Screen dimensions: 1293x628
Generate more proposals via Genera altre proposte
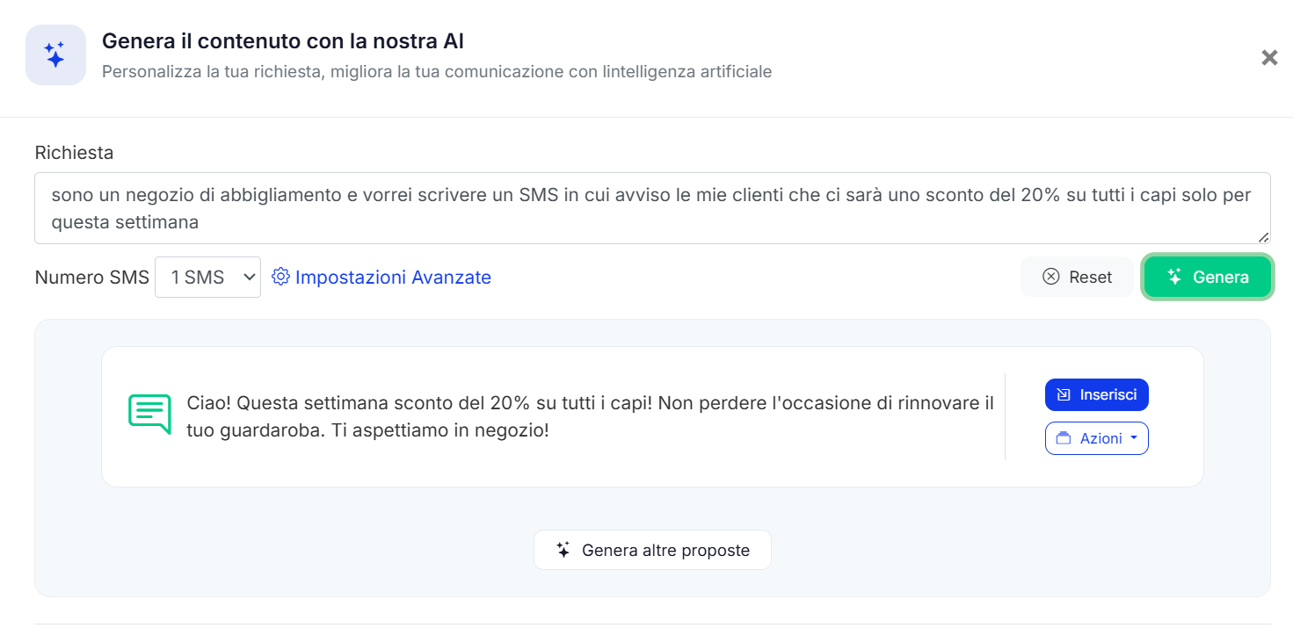click(x=652, y=549)
